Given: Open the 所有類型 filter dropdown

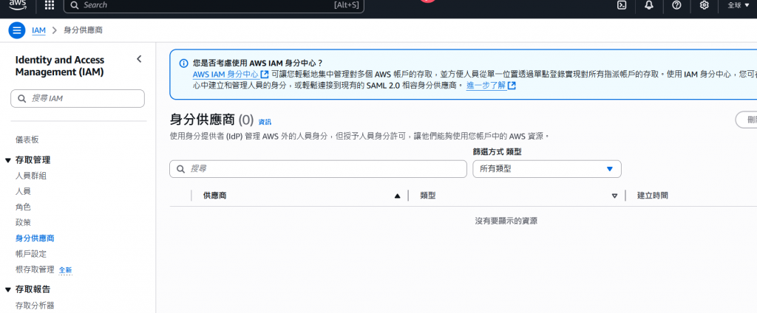Looking at the screenshot, I should (x=547, y=169).
